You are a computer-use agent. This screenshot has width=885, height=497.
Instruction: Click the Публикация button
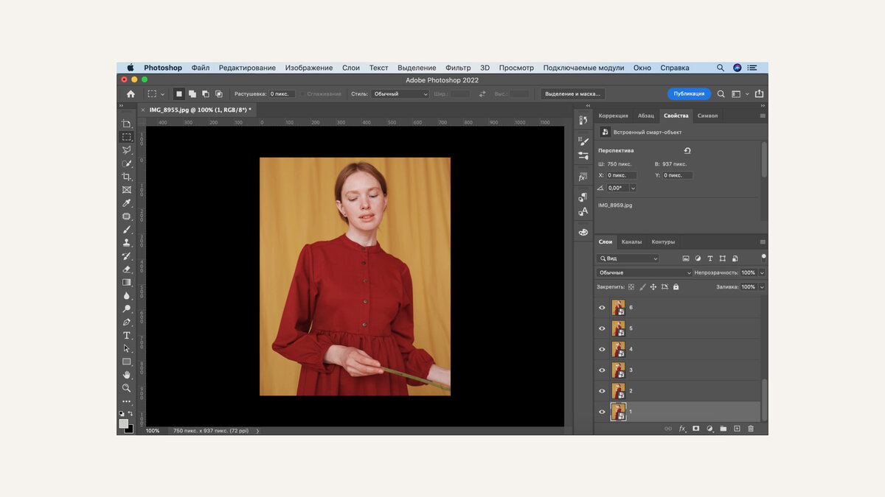pos(689,94)
